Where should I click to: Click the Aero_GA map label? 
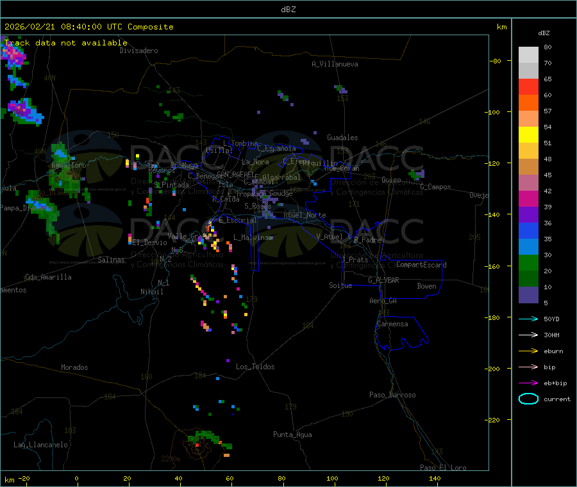[x=383, y=301]
